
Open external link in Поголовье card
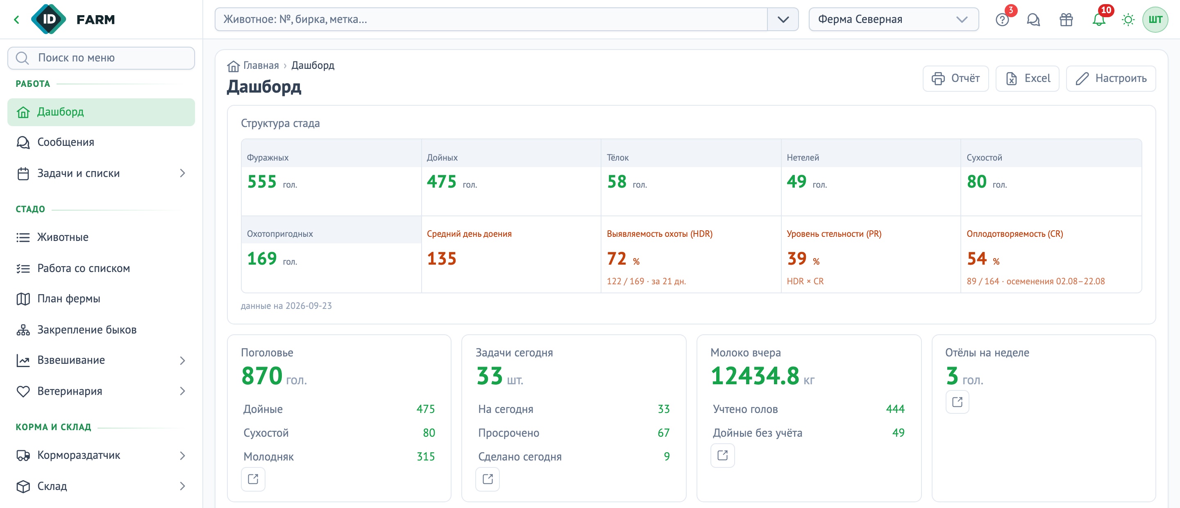click(x=253, y=479)
